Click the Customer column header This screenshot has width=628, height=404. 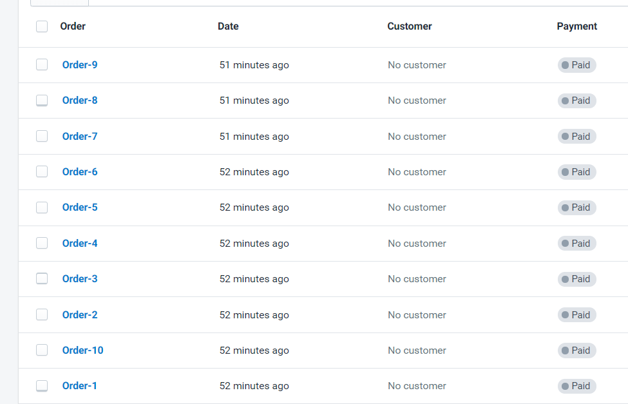pos(410,26)
